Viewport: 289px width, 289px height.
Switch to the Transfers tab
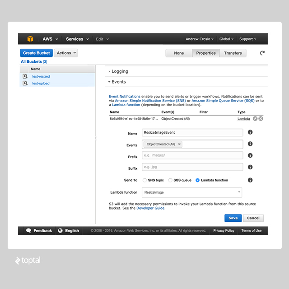click(x=233, y=53)
